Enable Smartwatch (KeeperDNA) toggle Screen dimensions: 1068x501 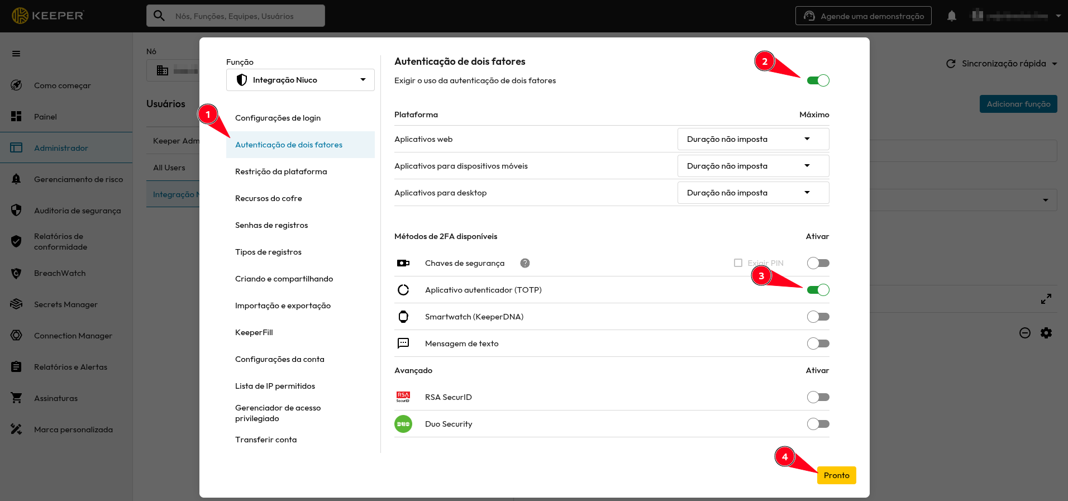(x=818, y=317)
